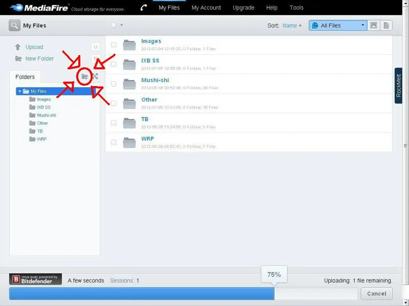Click the 'Sessions: 1' status text
Image resolution: width=409 pixels, height=306 pixels.
pyautogui.click(x=124, y=281)
